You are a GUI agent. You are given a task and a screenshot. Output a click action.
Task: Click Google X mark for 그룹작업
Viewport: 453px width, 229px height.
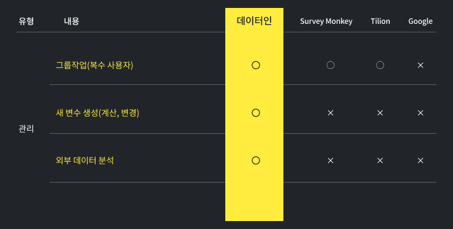coord(421,65)
